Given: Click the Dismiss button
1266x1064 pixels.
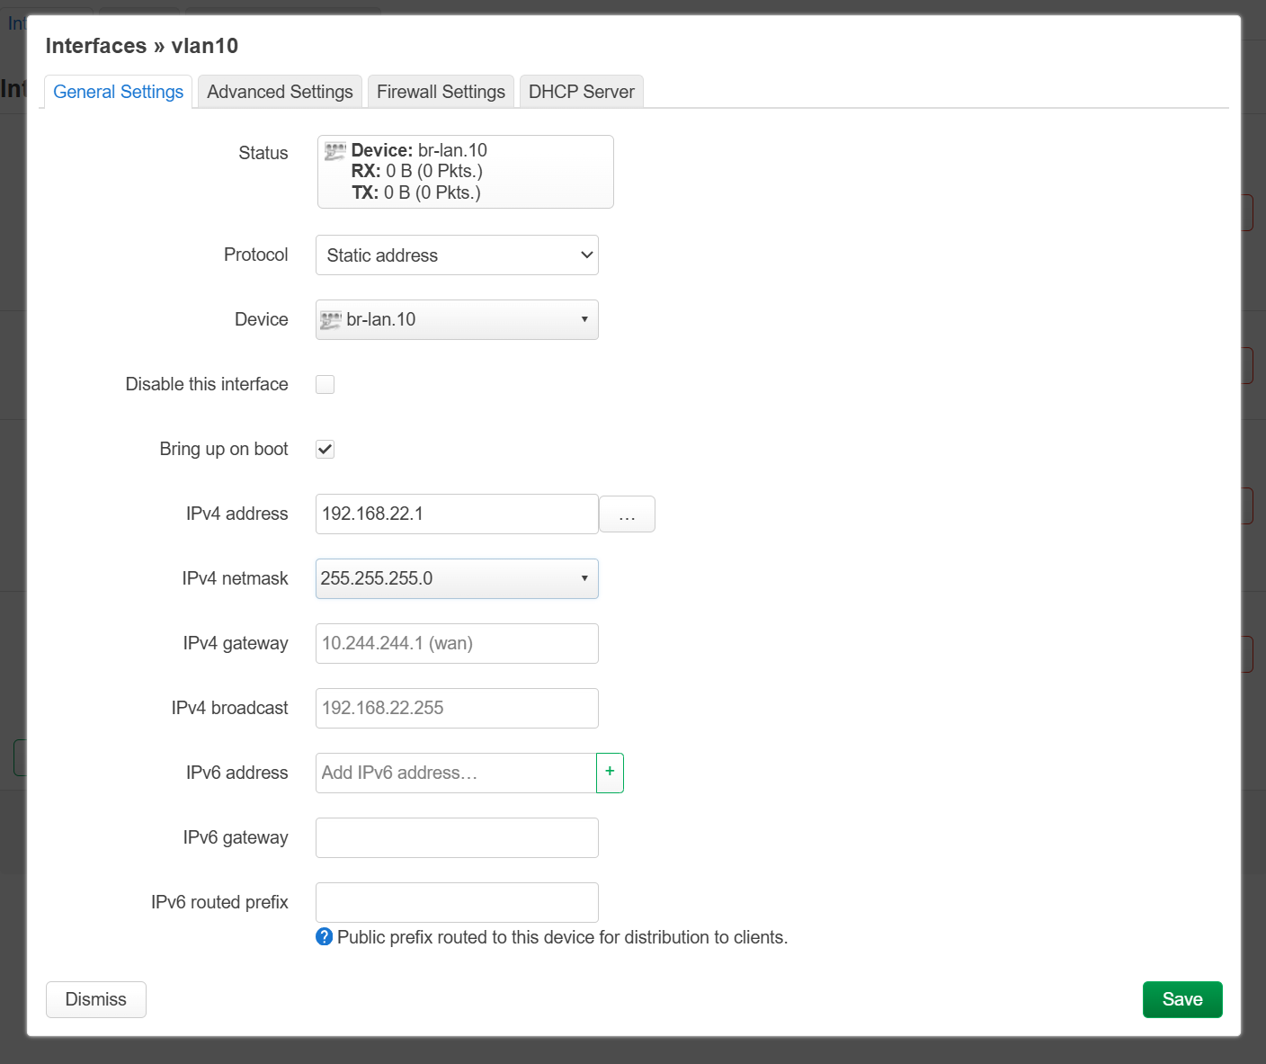Looking at the screenshot, I should (96, 999).
